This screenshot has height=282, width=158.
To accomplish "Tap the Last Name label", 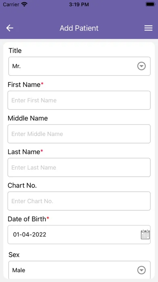I will [24, 152].
